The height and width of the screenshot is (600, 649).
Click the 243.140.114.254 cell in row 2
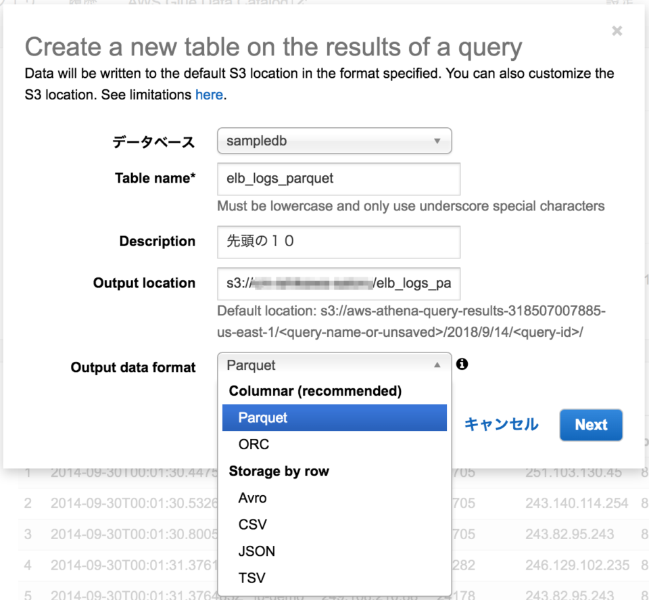click(576, 503)
